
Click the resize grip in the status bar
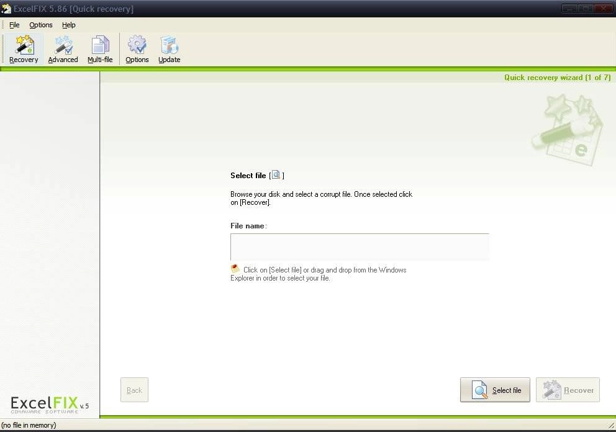pos(611,425)
